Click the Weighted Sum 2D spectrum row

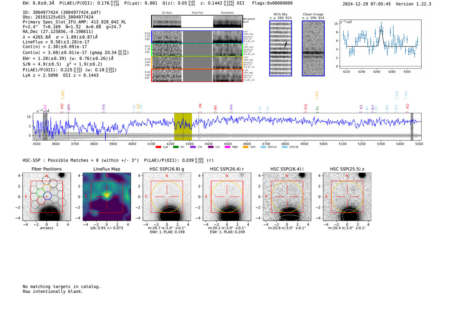click(x=197, y=21)
